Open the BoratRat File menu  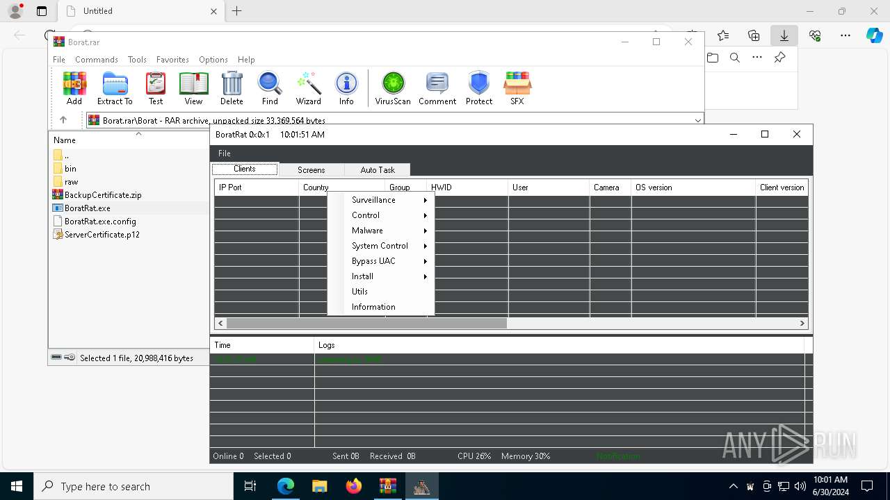tap(224, 153)
